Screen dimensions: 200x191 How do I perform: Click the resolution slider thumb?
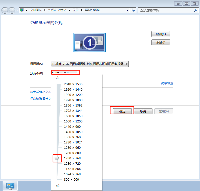57,158
